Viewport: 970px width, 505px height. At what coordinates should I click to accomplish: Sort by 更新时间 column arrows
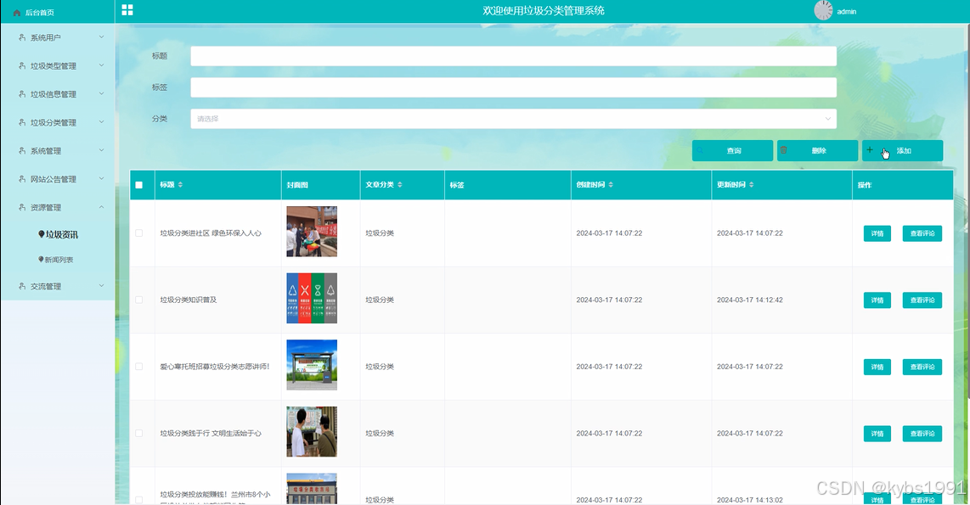pos(751,185)
